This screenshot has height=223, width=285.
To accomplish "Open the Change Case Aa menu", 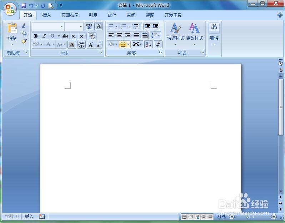I will point(61,44).
